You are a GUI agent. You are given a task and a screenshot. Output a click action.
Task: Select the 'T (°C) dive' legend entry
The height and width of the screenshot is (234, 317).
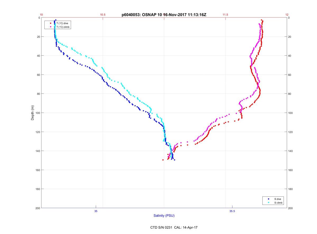click(x=62, y=23)
